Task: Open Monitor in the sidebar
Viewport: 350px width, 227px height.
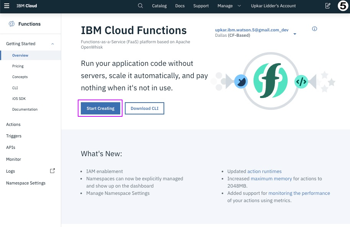Action: click(13, 159)
